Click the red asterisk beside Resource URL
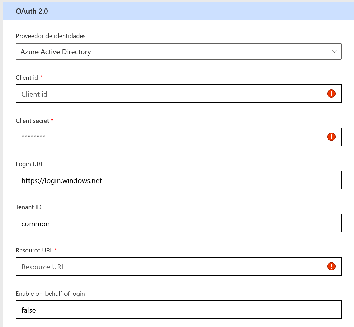 pos(56,250)
